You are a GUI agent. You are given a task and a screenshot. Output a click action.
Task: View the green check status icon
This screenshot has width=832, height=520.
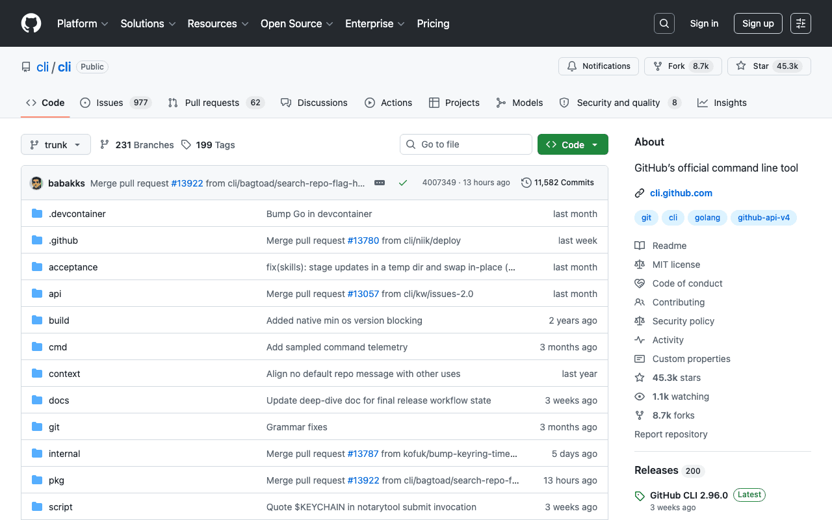pyautogui.click(x=403, y=183)
